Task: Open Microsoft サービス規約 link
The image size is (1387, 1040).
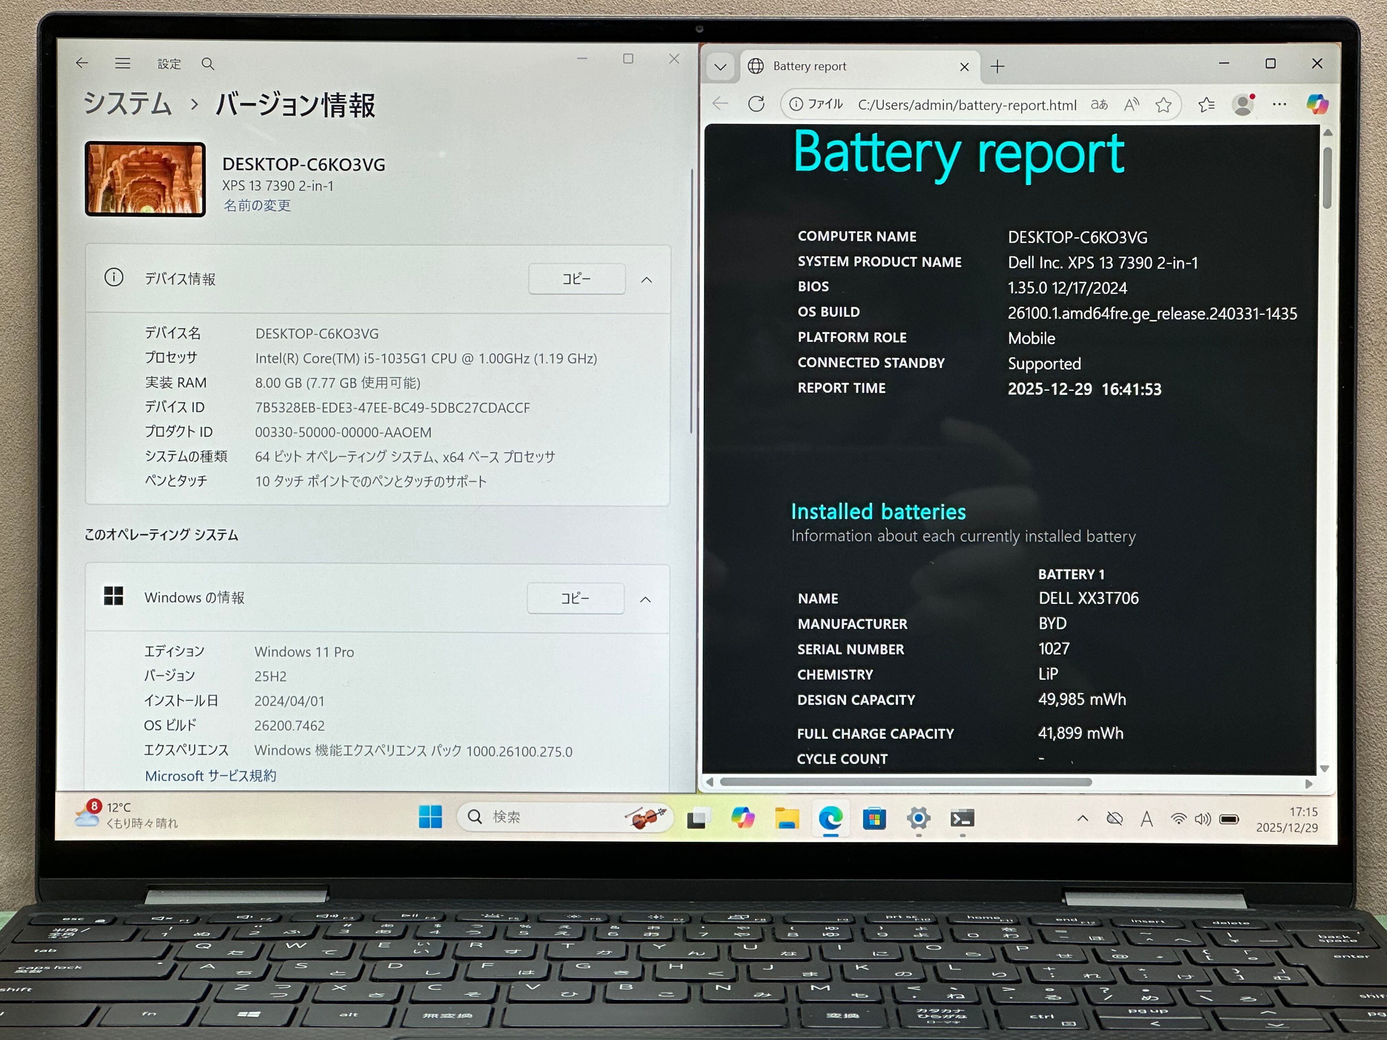Action: point(210,776)
